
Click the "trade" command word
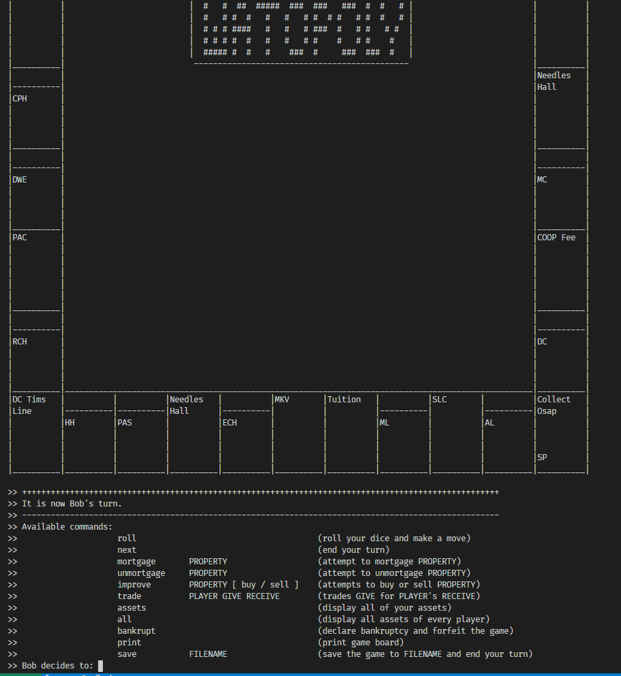129,596
